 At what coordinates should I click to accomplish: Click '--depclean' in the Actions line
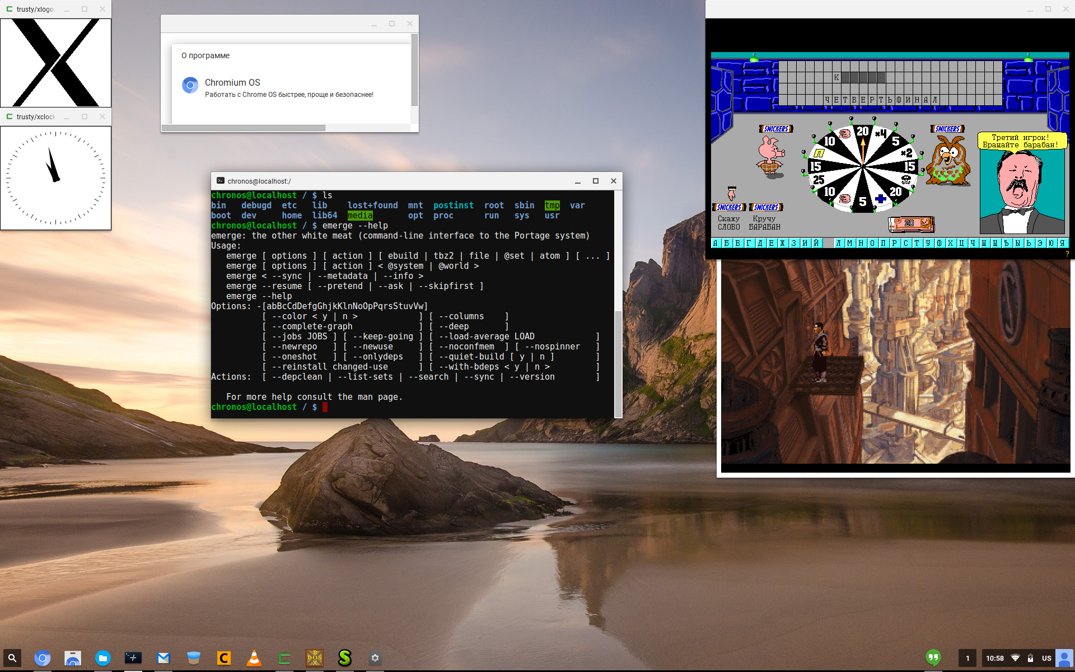[297, 377]
